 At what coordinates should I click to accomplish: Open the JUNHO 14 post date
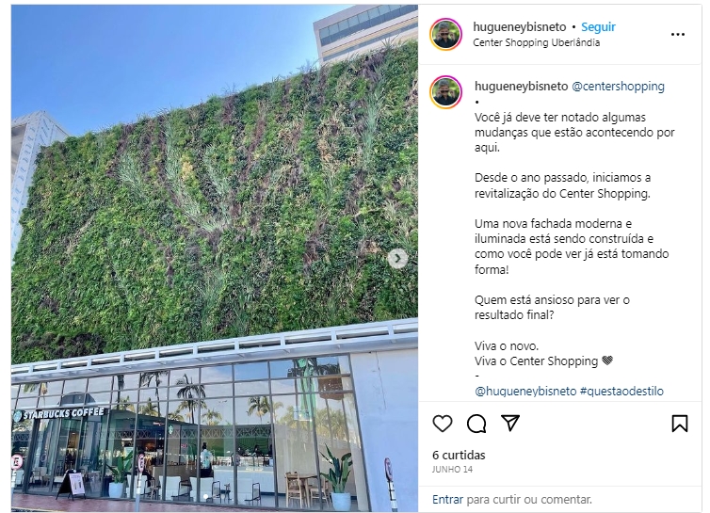coord(452,470)
